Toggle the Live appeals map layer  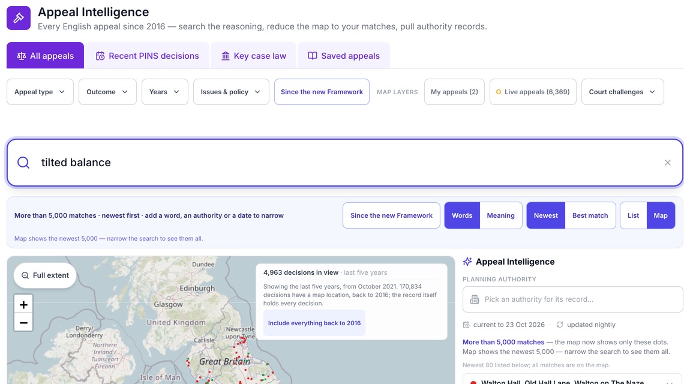point(533,92)
